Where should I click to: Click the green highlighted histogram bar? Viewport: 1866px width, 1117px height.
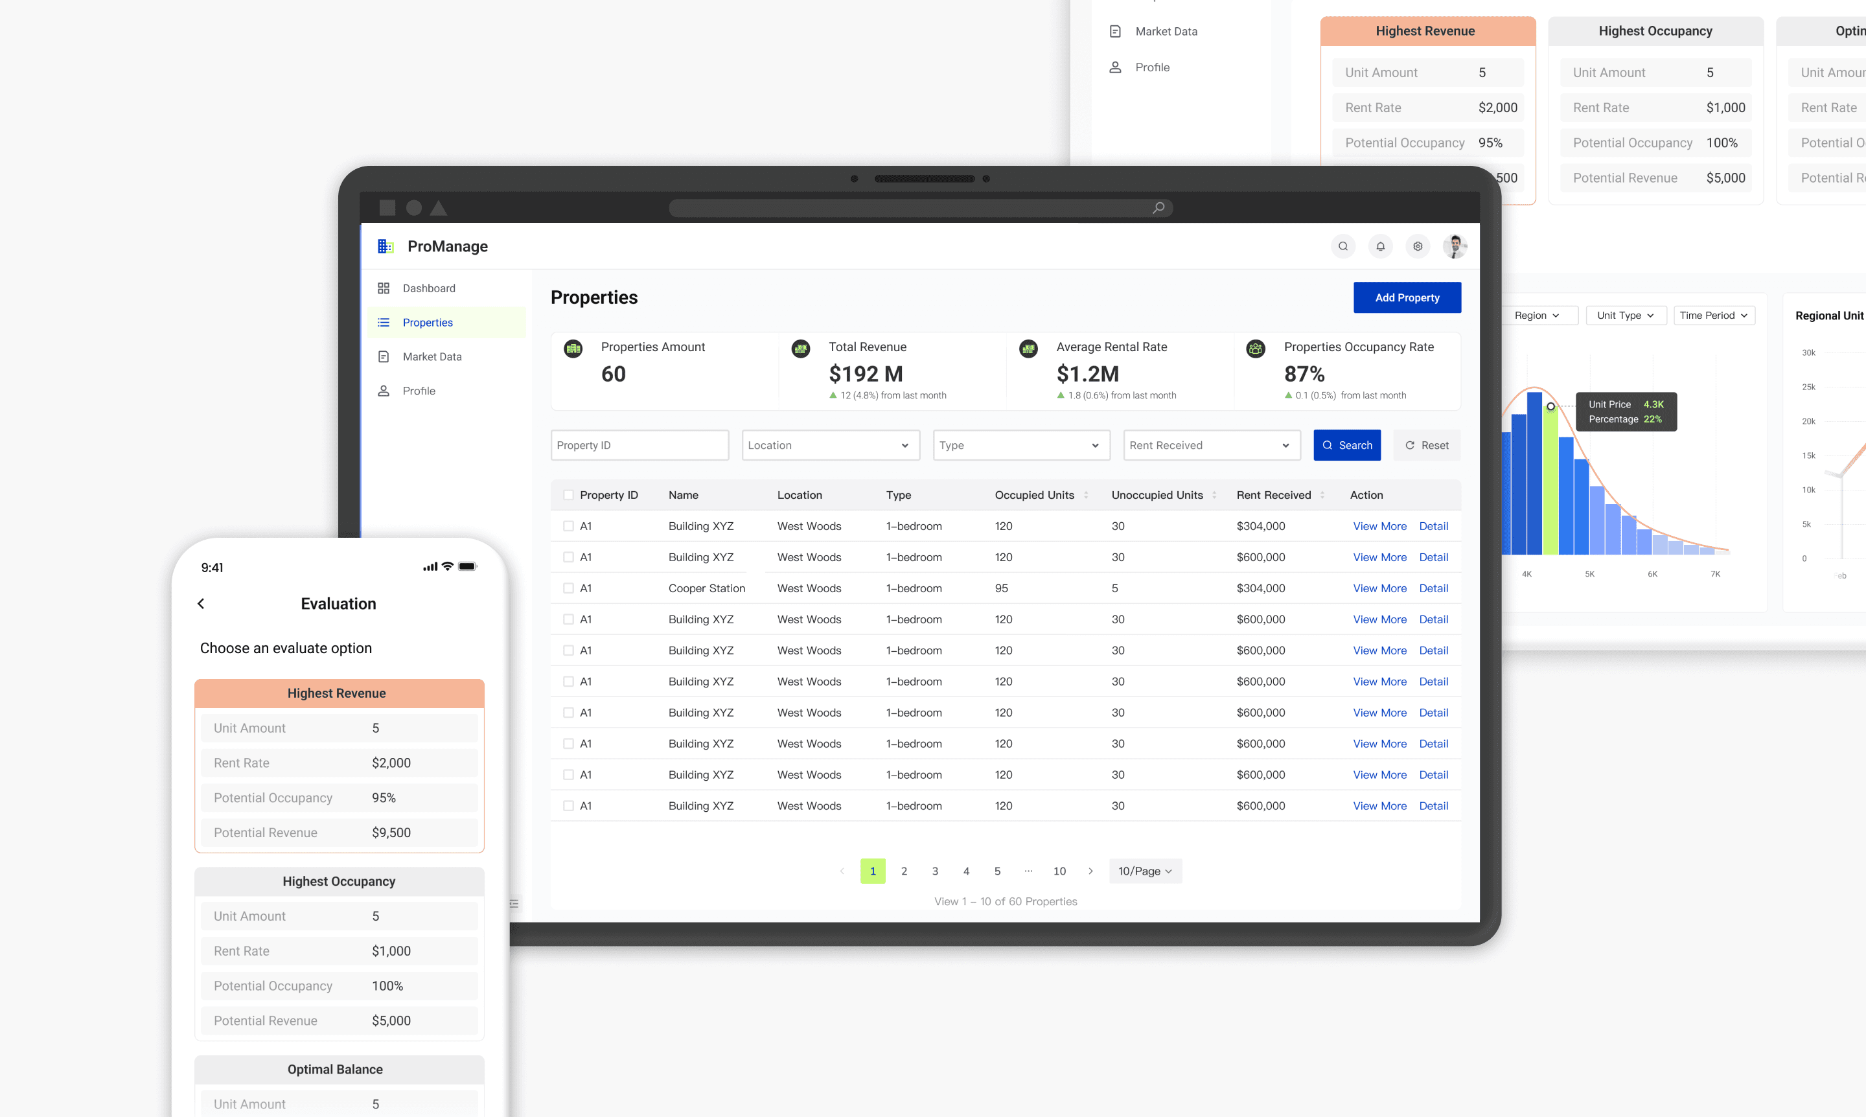click(x=1550, y=482)
